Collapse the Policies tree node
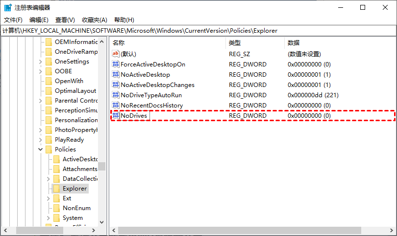The height and width of the screenshot is (236, 397). point(40,150)
